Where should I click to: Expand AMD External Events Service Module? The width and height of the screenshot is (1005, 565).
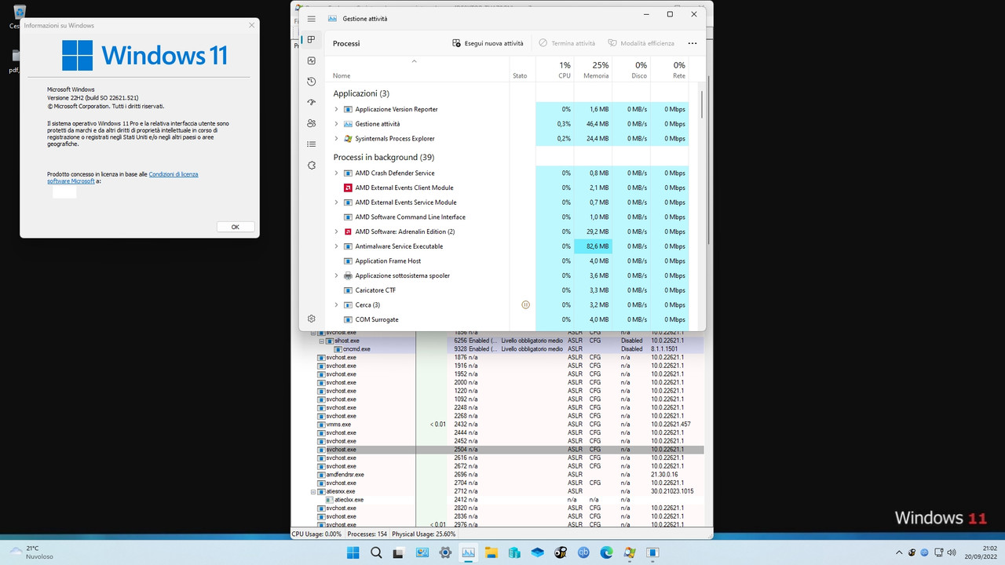(x=336, y=202)
